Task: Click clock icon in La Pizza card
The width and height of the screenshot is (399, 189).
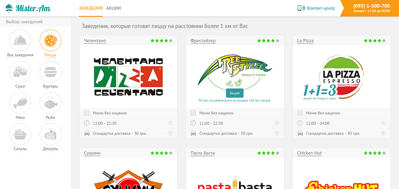Action: 300,123
